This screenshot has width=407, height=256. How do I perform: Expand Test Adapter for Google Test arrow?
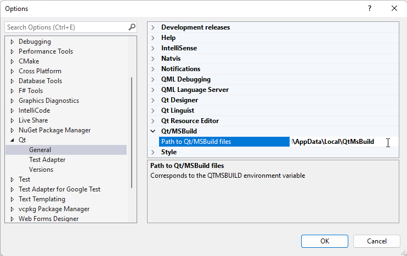pos(12,189)
